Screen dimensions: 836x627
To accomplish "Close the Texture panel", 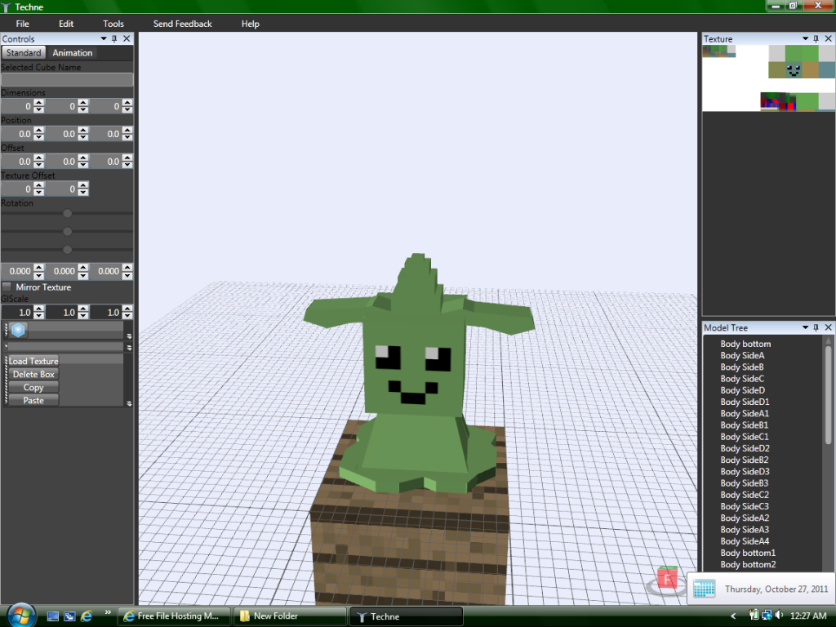I will click(x=828, y=38).
